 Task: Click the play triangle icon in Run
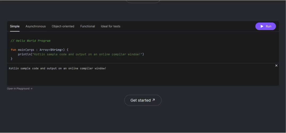pos(262,26)
